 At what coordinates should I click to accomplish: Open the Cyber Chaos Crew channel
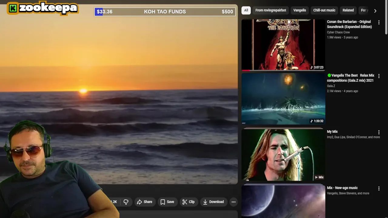[338, 32]
